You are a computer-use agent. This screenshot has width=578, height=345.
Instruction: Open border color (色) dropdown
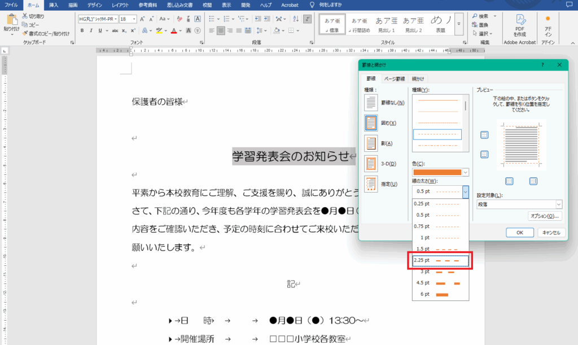465,172
